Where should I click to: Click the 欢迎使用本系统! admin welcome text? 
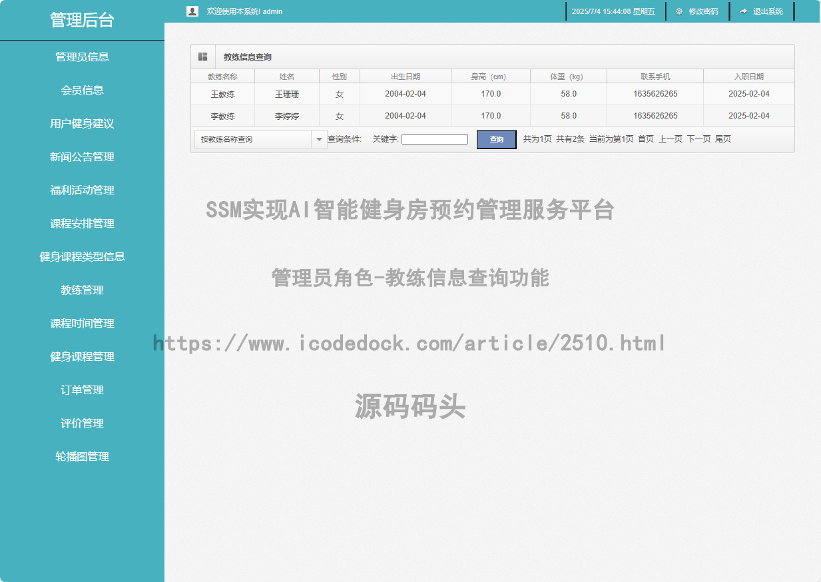coord(244,11)
